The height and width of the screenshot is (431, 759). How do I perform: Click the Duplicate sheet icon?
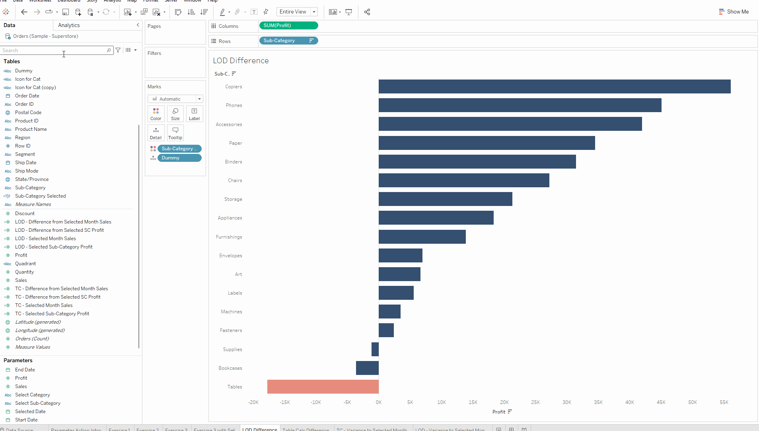(144, 12)
